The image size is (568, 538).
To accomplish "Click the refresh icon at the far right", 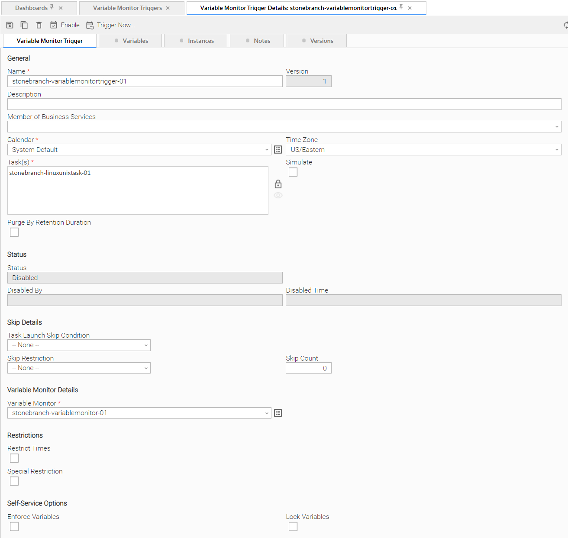I will (x=565, y=25).
